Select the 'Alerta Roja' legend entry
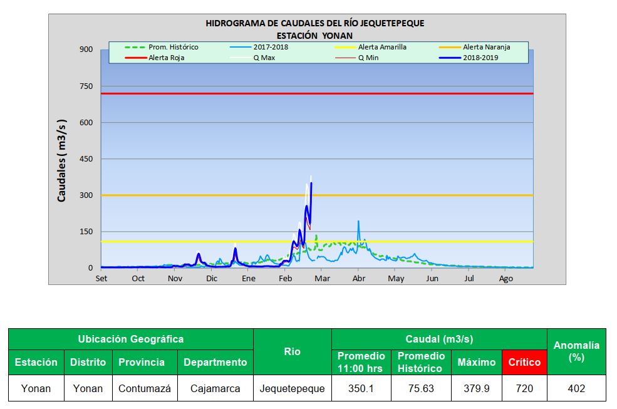Screen dimensions: 617x409 tap(166, 58)
